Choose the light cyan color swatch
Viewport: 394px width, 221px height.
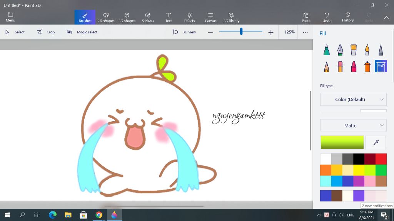coord(326,181)
